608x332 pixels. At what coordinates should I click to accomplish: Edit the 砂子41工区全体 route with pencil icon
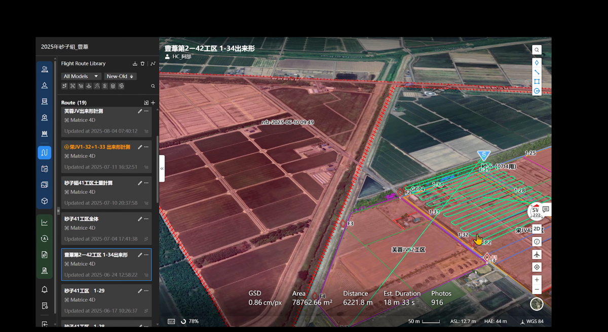click(x=140, y=219)
